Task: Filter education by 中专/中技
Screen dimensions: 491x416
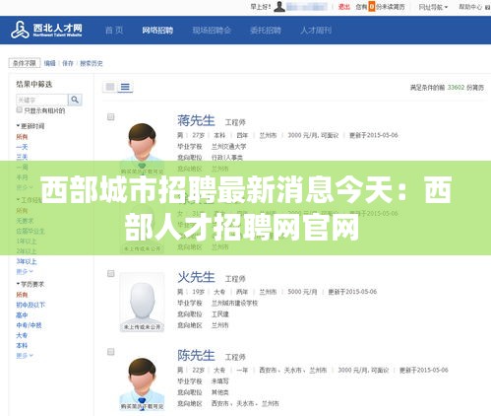Action: pos(29,325)
